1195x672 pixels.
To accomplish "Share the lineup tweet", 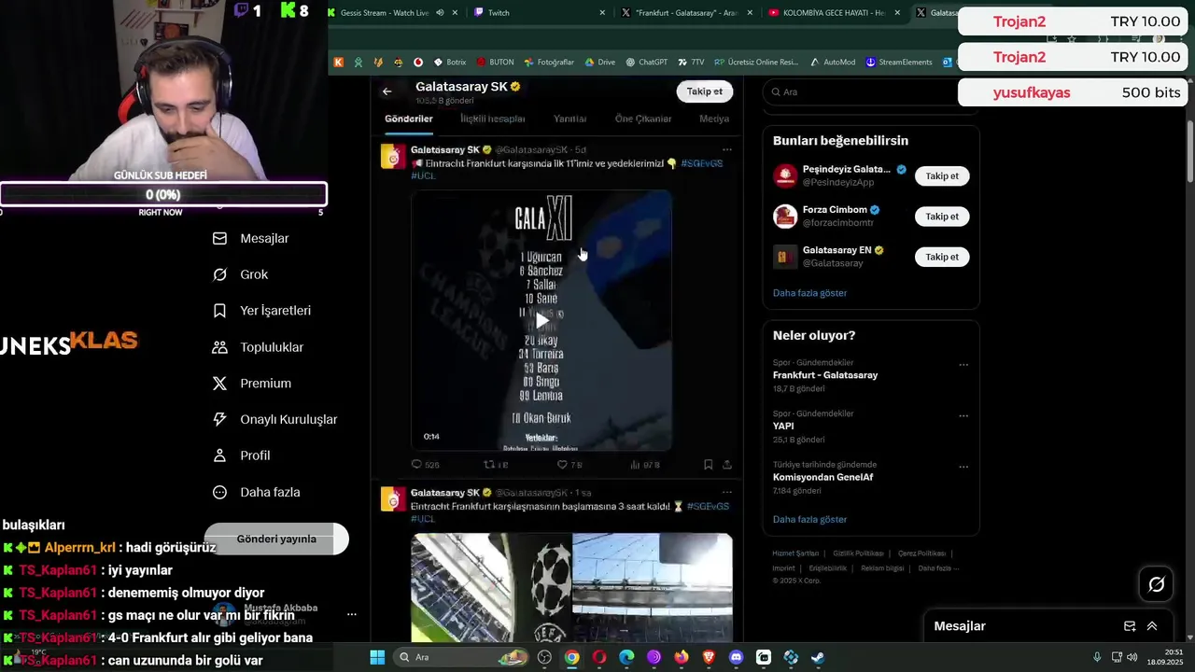I will click(x=727, y=464).
